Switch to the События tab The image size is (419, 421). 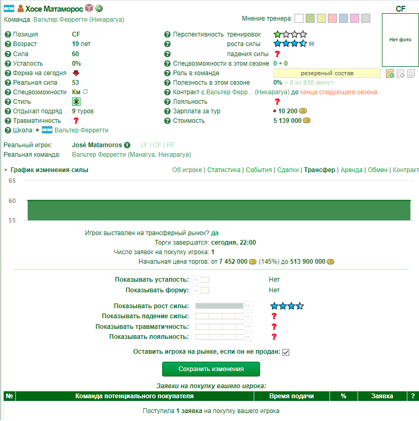click(x=258, y=170)
